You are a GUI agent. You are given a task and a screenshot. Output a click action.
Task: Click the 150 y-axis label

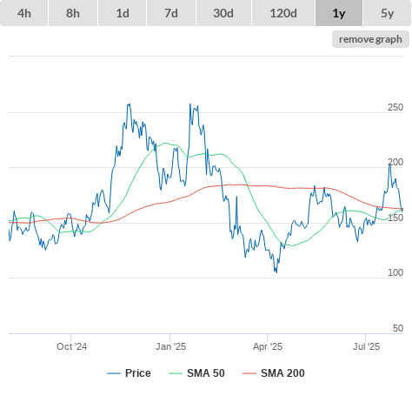pos(395,218)
